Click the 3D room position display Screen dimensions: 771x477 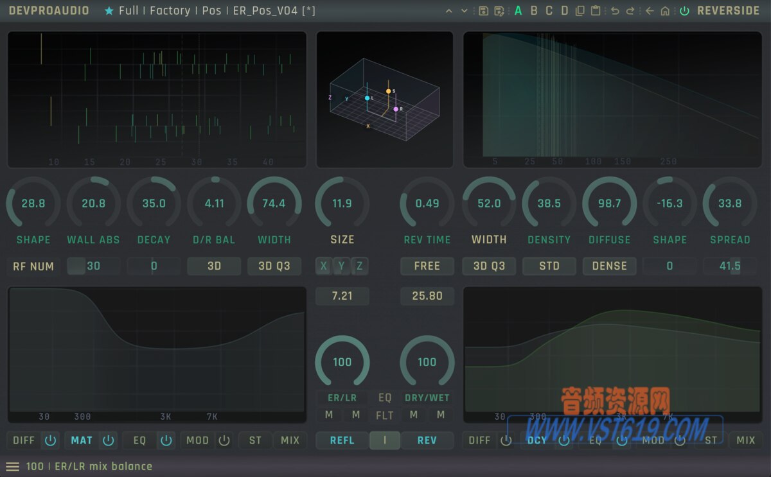(385, 100)
